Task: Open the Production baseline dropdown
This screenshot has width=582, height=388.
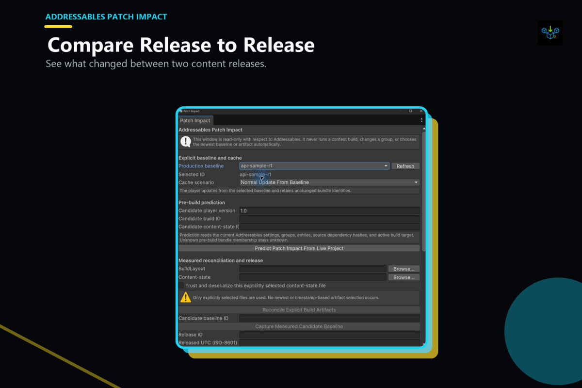Action: [x=314, y=166]
